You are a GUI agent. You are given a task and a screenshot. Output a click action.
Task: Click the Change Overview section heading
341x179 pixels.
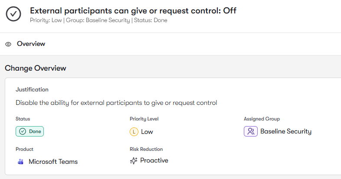pyautogui.click(x=36, y=68)
